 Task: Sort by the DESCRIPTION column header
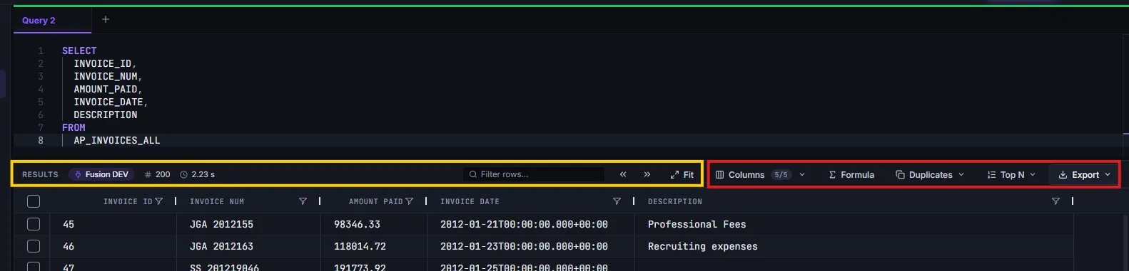675,202
